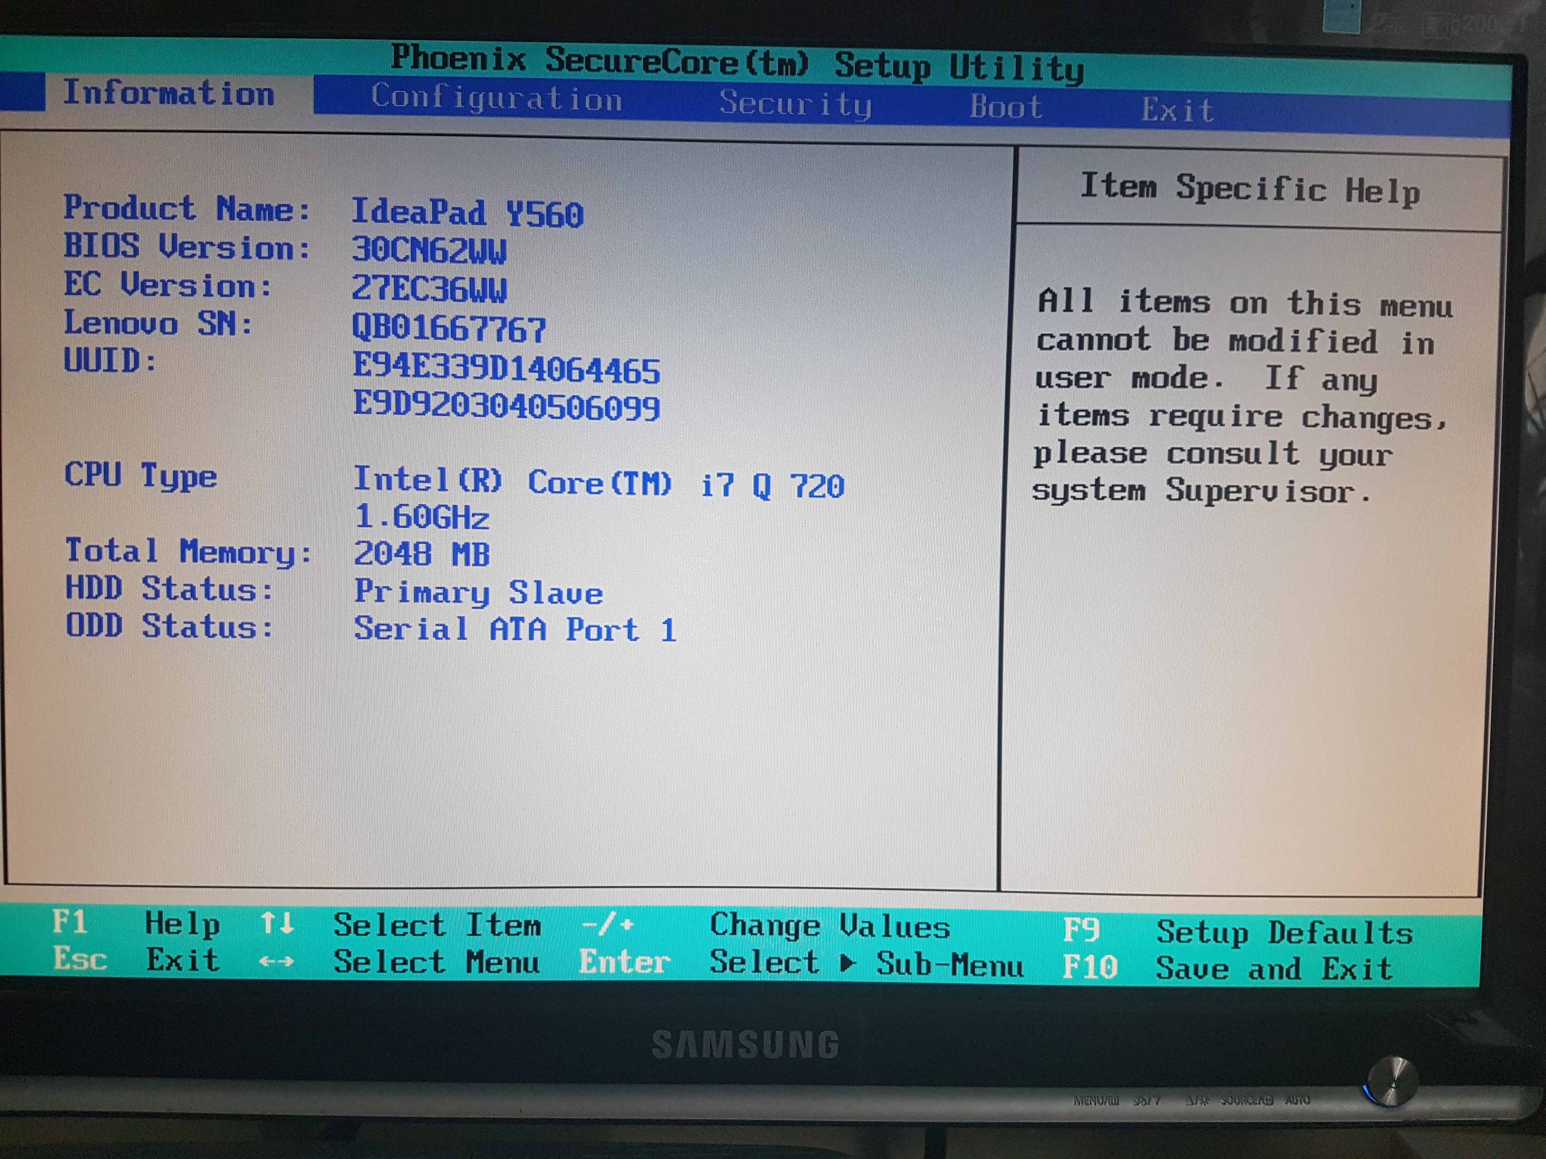Select UUID line E94E339D14064465
Image resolution: width=1546 pixels, height=1159 pixels.
(506, 368)
